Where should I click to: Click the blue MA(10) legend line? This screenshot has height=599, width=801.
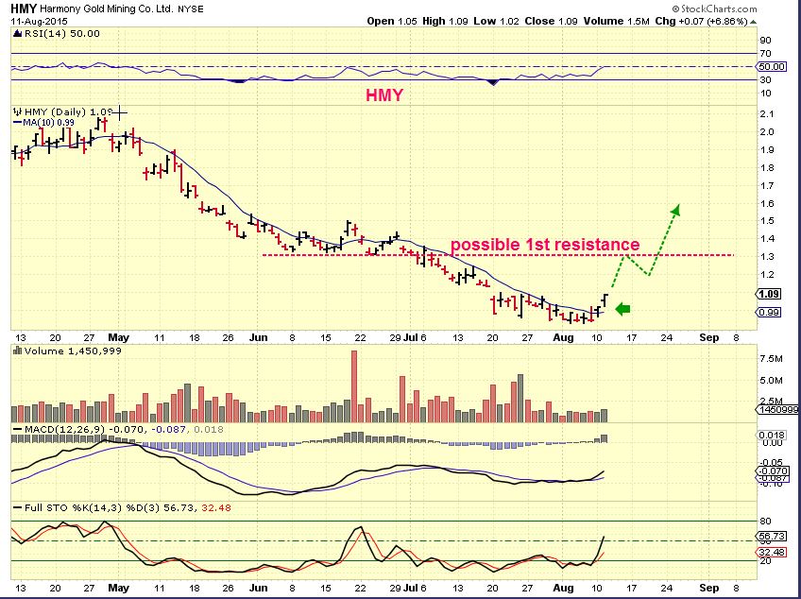17,123
